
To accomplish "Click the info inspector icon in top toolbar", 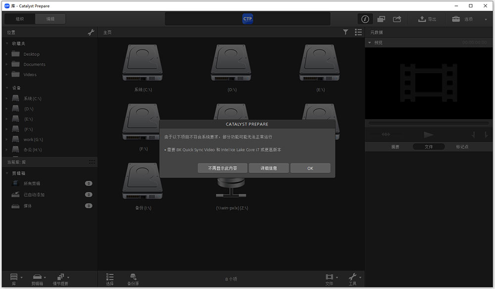I will (365, 19).
